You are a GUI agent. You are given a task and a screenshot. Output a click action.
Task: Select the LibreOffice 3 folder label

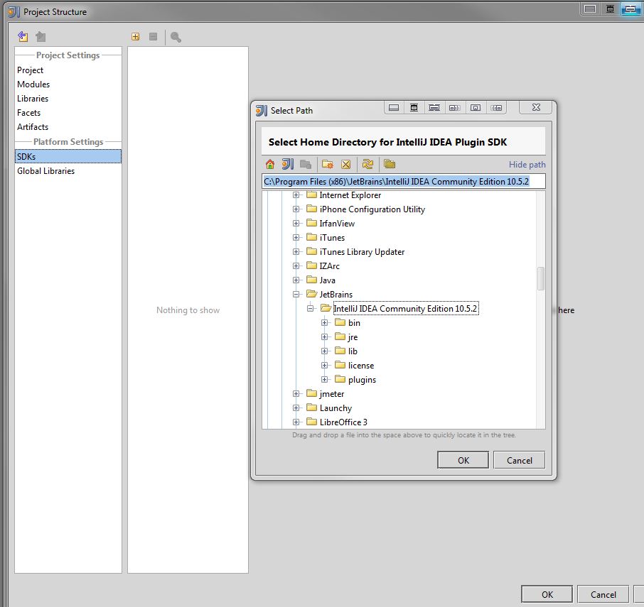[x=343, y=422]
